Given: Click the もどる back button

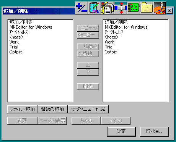Looking at the screenshot, I should click(86, 121).
